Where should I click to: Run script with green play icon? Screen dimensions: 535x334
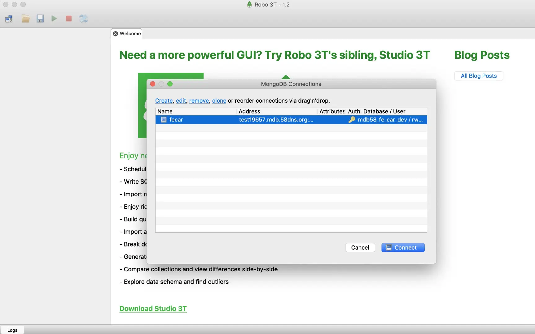click(x=54, y=19)
